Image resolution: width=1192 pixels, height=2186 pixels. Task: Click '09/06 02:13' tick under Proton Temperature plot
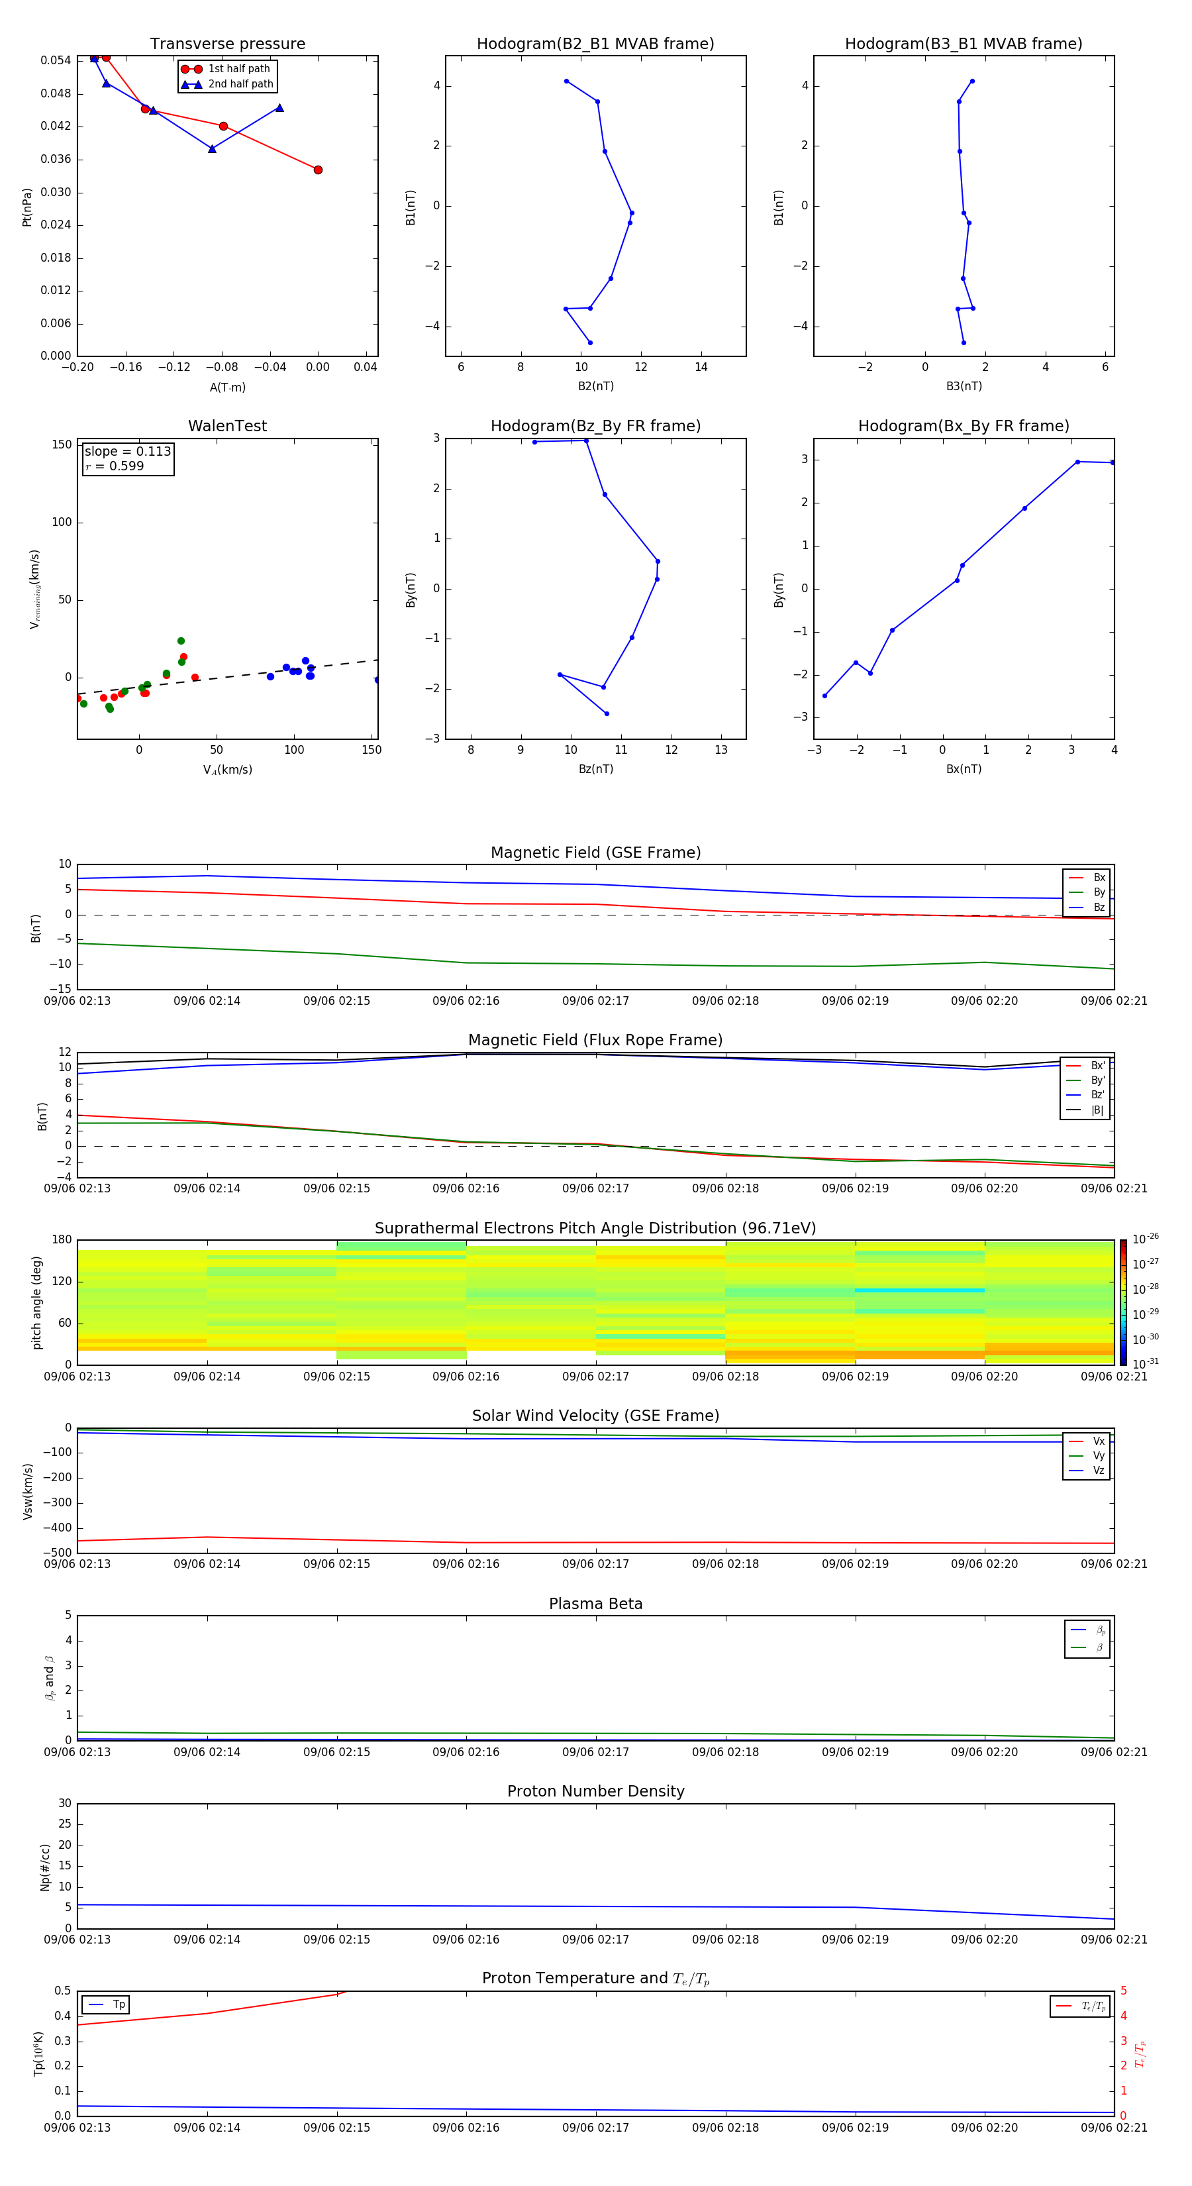[77, 2128]
